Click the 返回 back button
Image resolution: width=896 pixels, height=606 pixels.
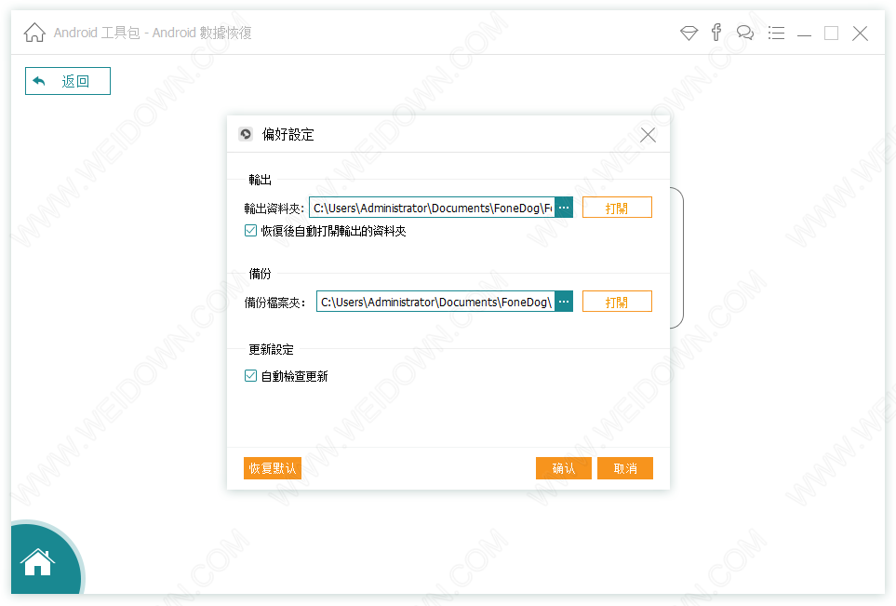point(67,81)
